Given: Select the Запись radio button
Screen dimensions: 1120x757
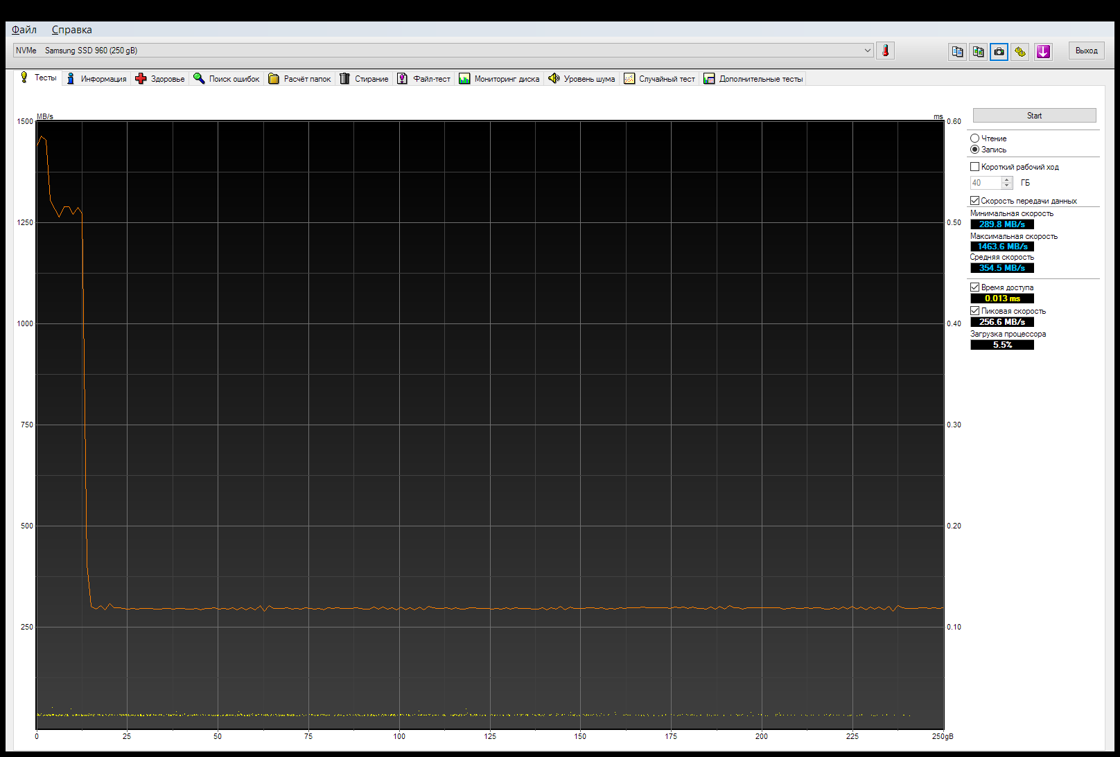Looking at the screenshot, I should point(974,150).
